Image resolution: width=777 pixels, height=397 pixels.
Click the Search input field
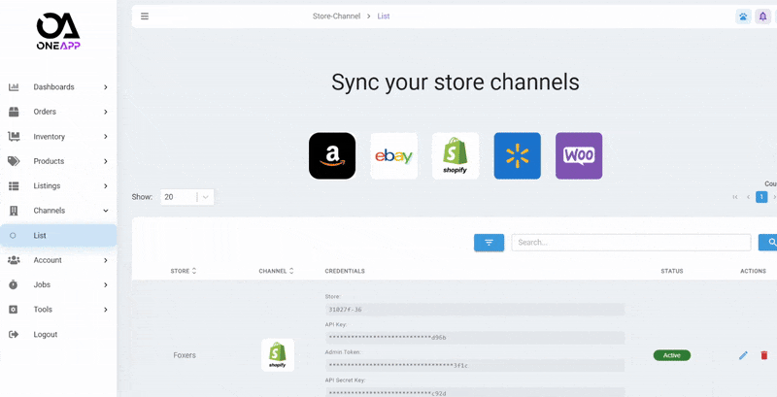coord(631,243)
